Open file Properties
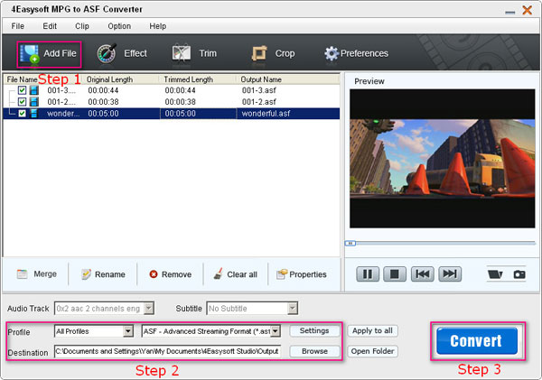Screen dimensions: 542x380 click(302, 274)
